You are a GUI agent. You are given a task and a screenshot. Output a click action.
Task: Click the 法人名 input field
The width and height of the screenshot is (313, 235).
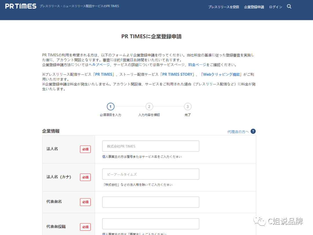[150, 146]
